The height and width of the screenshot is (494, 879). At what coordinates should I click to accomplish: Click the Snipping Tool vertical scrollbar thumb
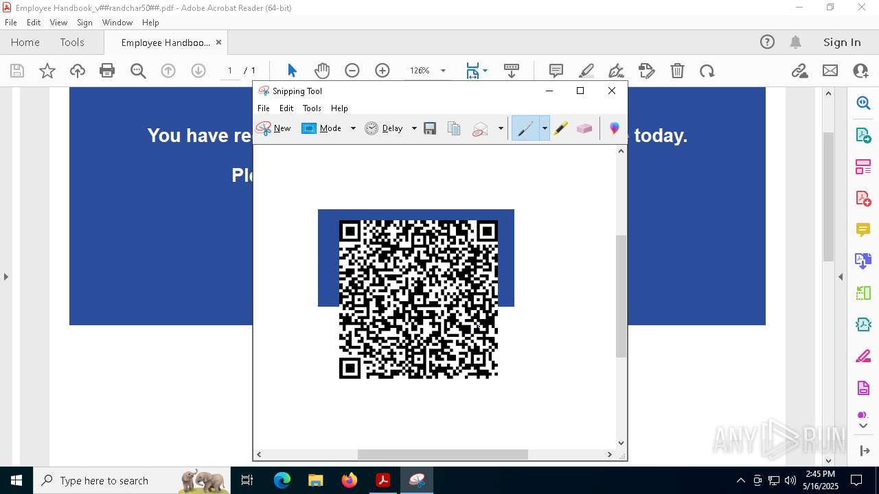click(x=621, y=296)
